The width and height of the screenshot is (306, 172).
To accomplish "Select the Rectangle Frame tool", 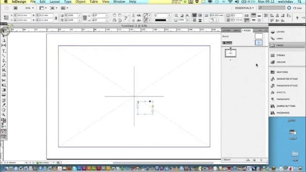I will 3,70.
